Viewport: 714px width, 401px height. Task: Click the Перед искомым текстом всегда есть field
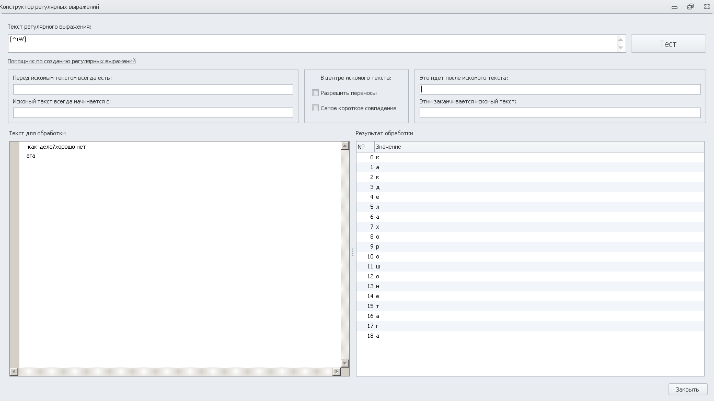(x=153, y=89)
